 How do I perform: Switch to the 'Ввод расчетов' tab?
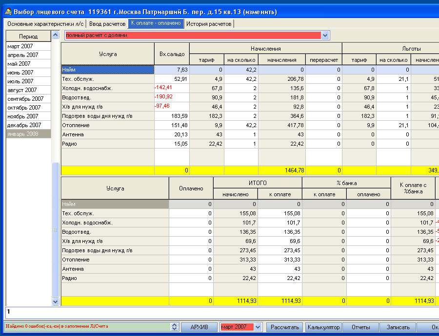(107, 24)
